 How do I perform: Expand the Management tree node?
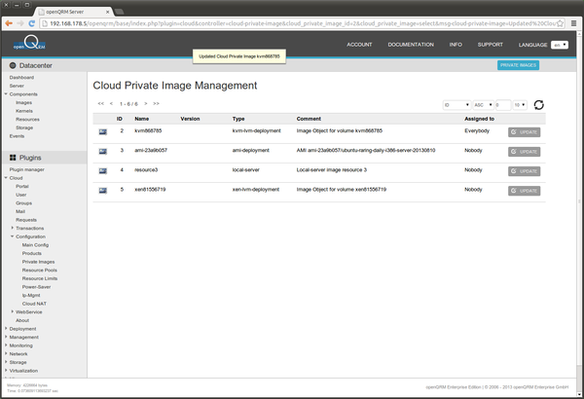(6, 337)
